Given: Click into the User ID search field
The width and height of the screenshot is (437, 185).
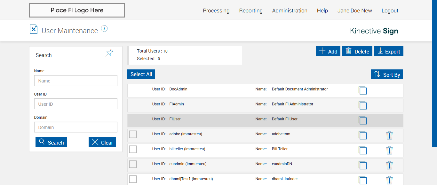Looking at the screenshot, I should (76, 104).
